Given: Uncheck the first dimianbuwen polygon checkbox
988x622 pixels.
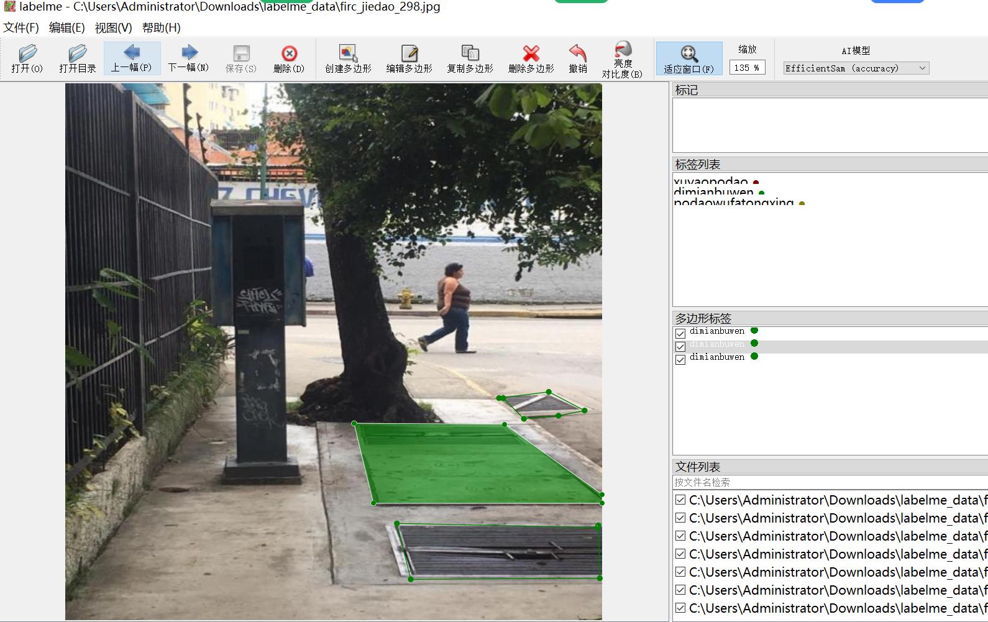Looking at the screenshot, I should pos(680,334).
